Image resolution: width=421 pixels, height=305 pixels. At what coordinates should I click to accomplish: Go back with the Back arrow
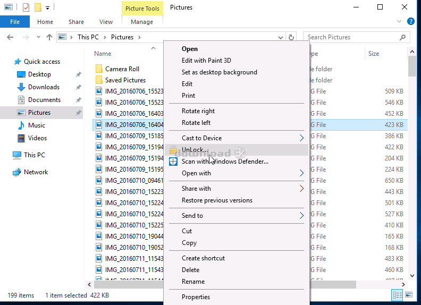pyautogui.click(x=10, y=37)
